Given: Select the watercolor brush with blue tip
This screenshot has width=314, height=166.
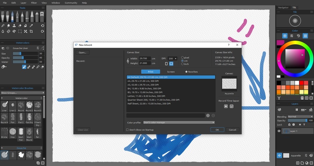Looking at the screenshot, I should (12, 16).
